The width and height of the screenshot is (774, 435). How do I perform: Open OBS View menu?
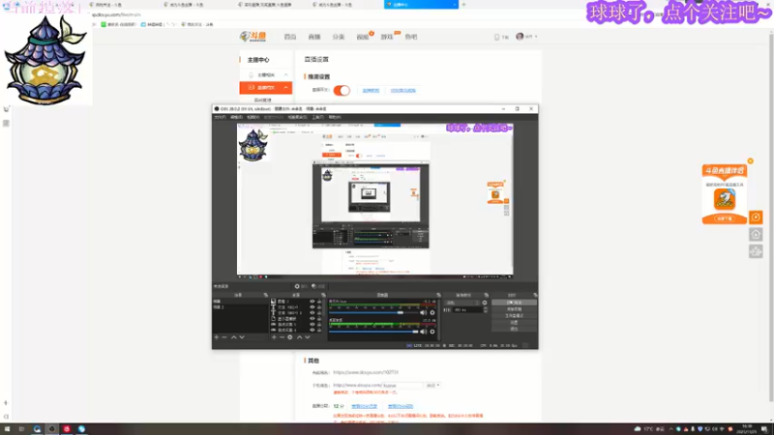coord(253,117)
